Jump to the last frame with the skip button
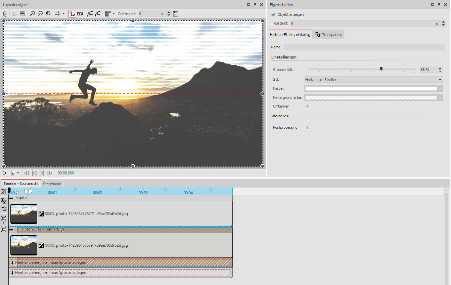This screenshot has height=285, width=451. pos(42,173)
